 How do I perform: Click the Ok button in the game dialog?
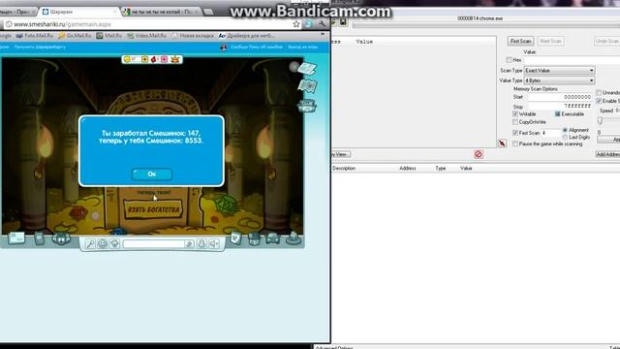[x=152, y=174]
